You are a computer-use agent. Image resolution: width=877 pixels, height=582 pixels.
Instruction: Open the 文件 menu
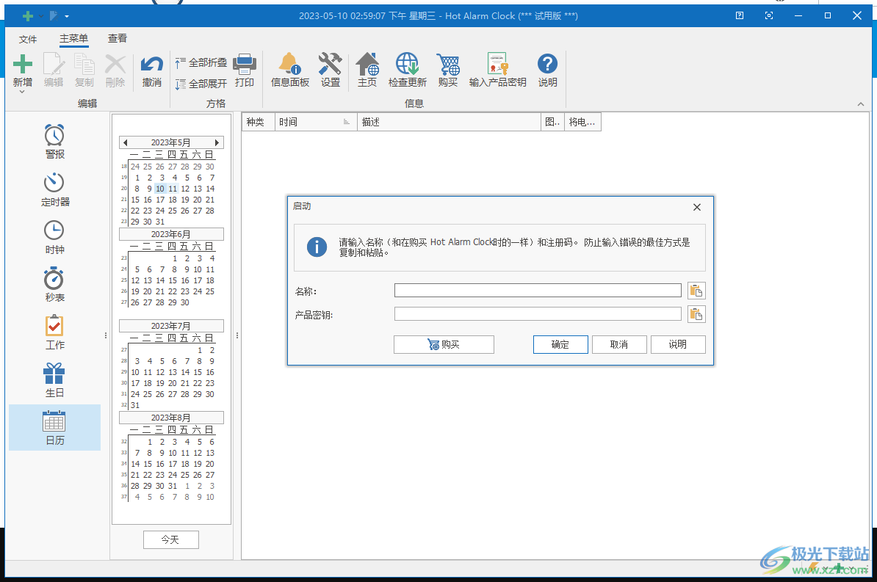(x=27, y=39)
